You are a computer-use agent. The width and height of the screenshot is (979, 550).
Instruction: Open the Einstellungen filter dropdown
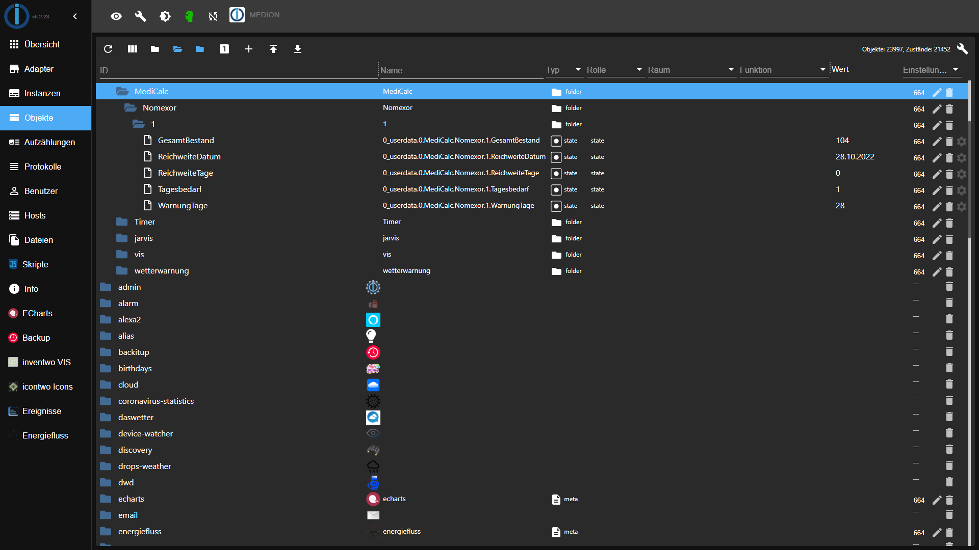click(931, 70)
